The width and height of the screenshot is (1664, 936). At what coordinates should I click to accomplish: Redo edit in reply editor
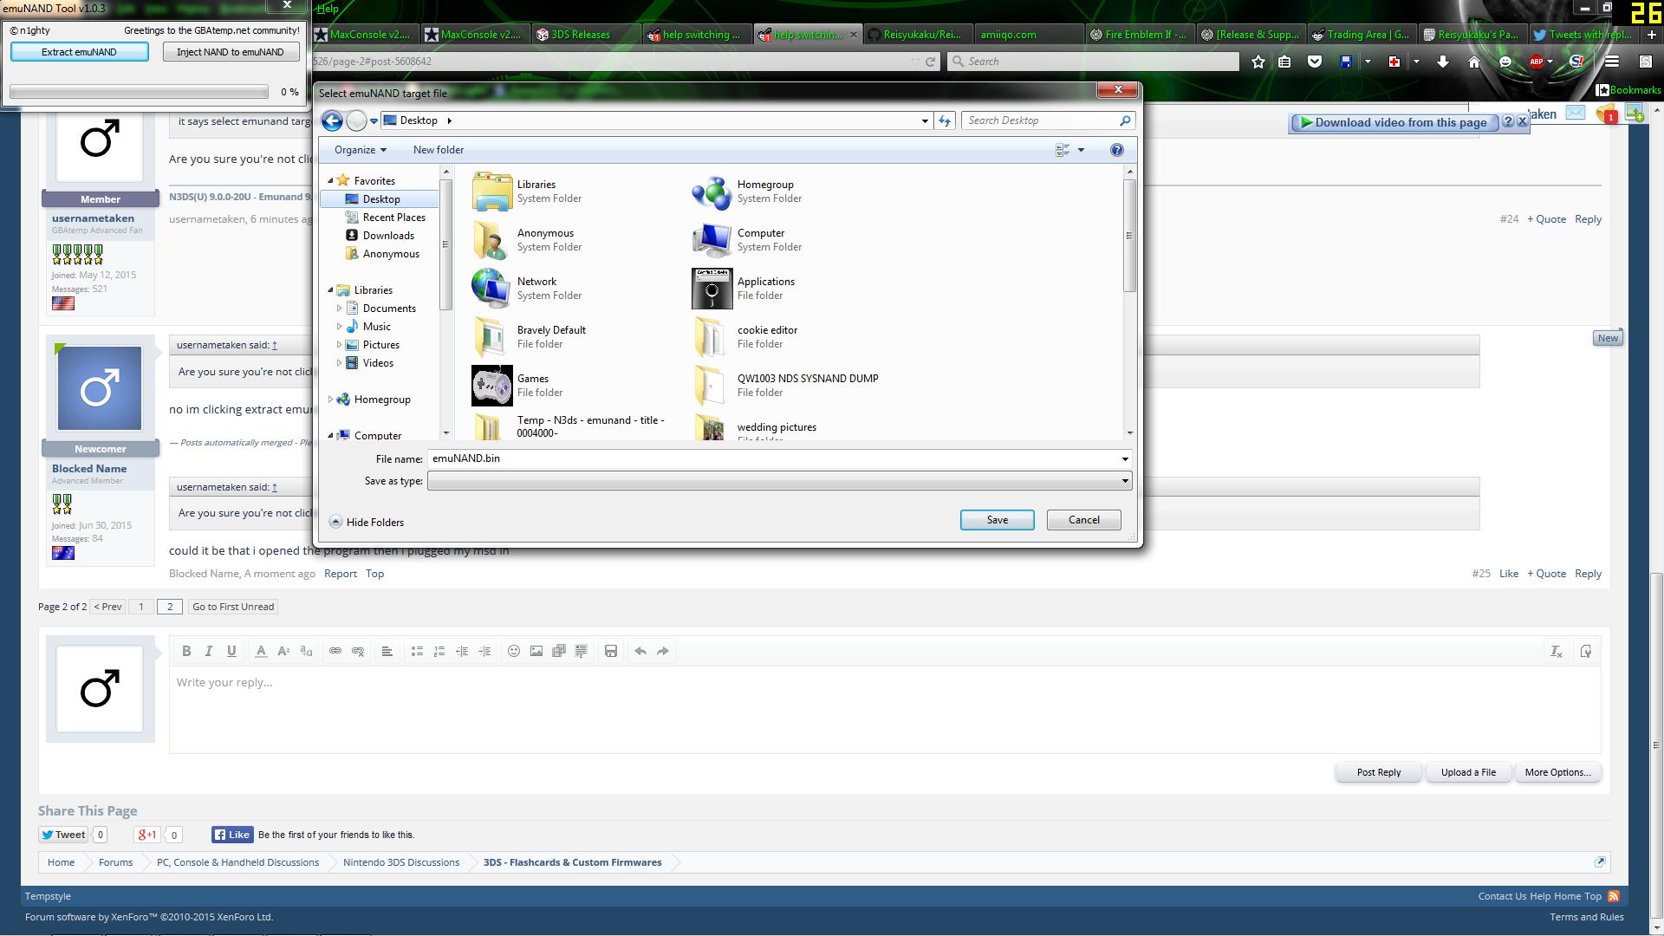click(x=663, y=651)
